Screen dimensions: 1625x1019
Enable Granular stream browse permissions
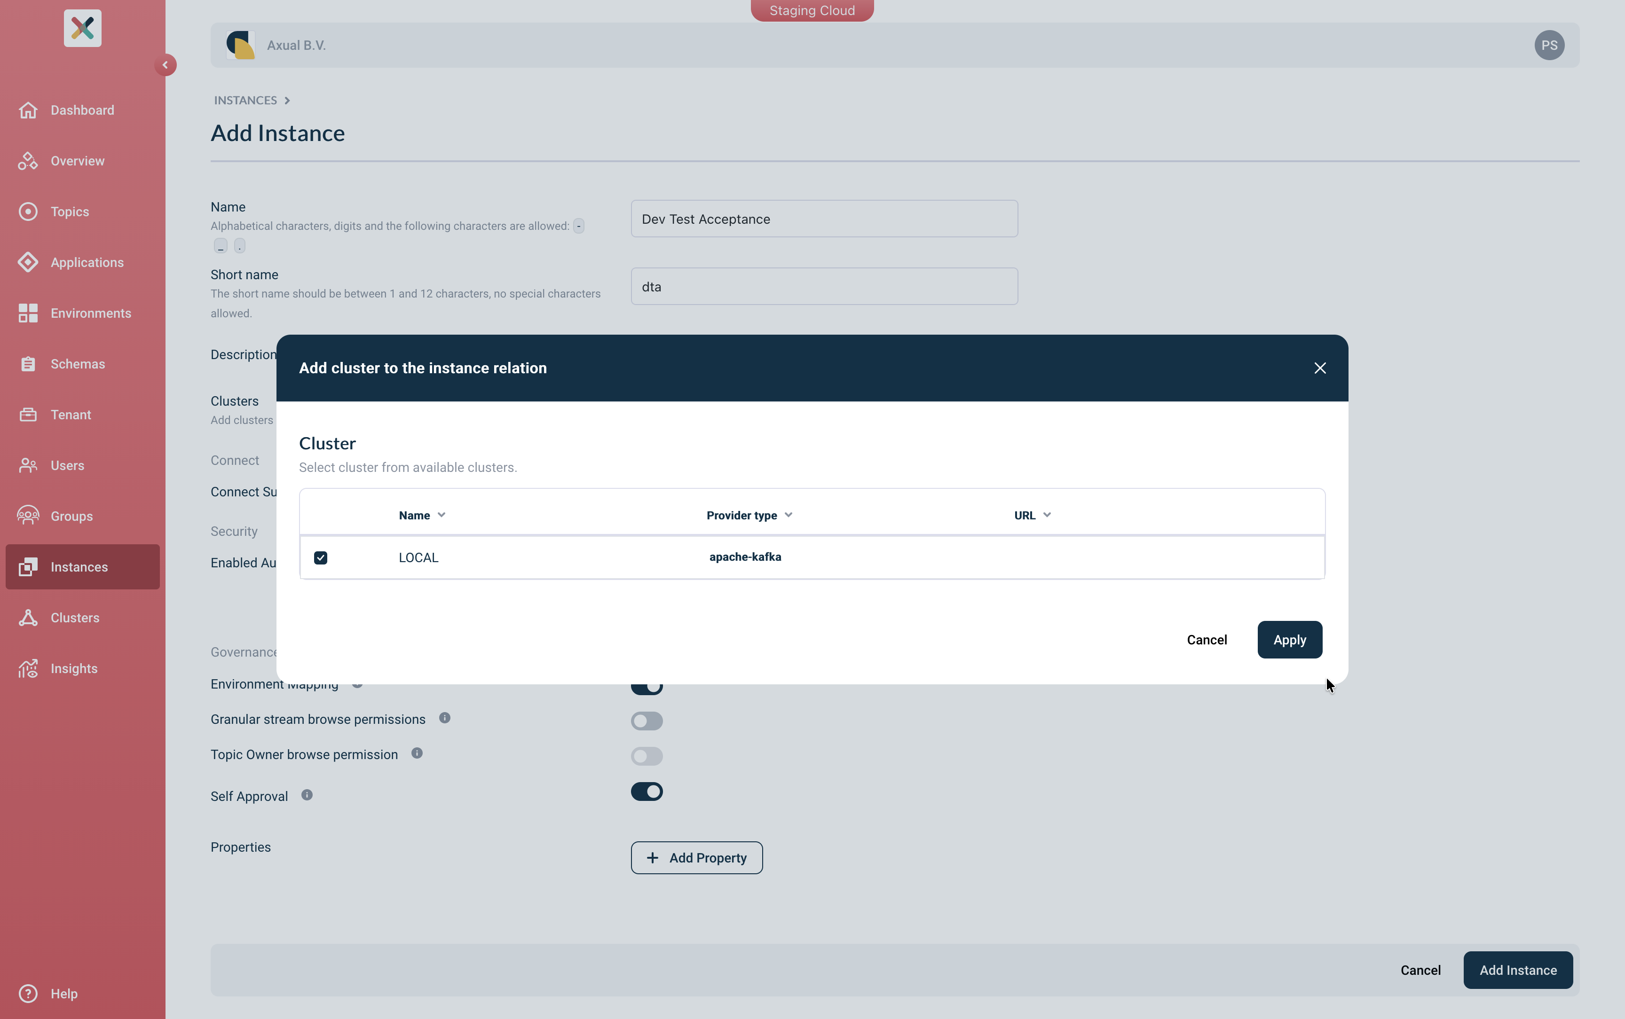pyautogui.click(x=647, y=721)
